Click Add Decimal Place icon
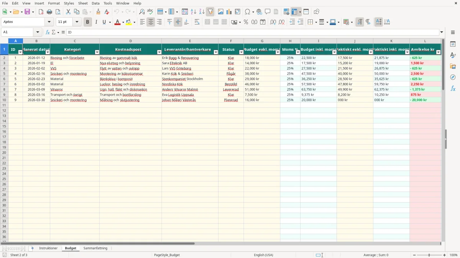Image resolution: width=460 pixels, height=258 pixels. (x=273, y=22)
